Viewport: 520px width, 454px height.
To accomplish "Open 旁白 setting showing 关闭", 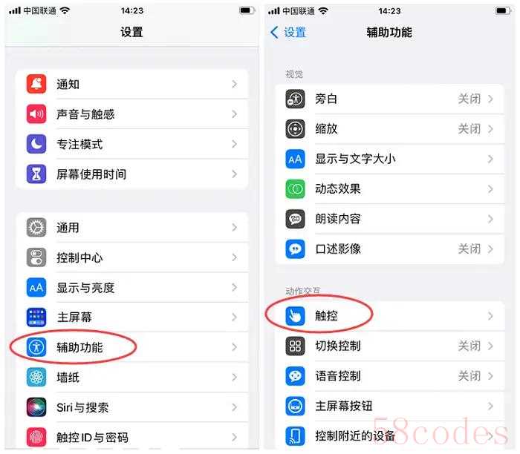I will pyautogui.click(x=390, y=99).
